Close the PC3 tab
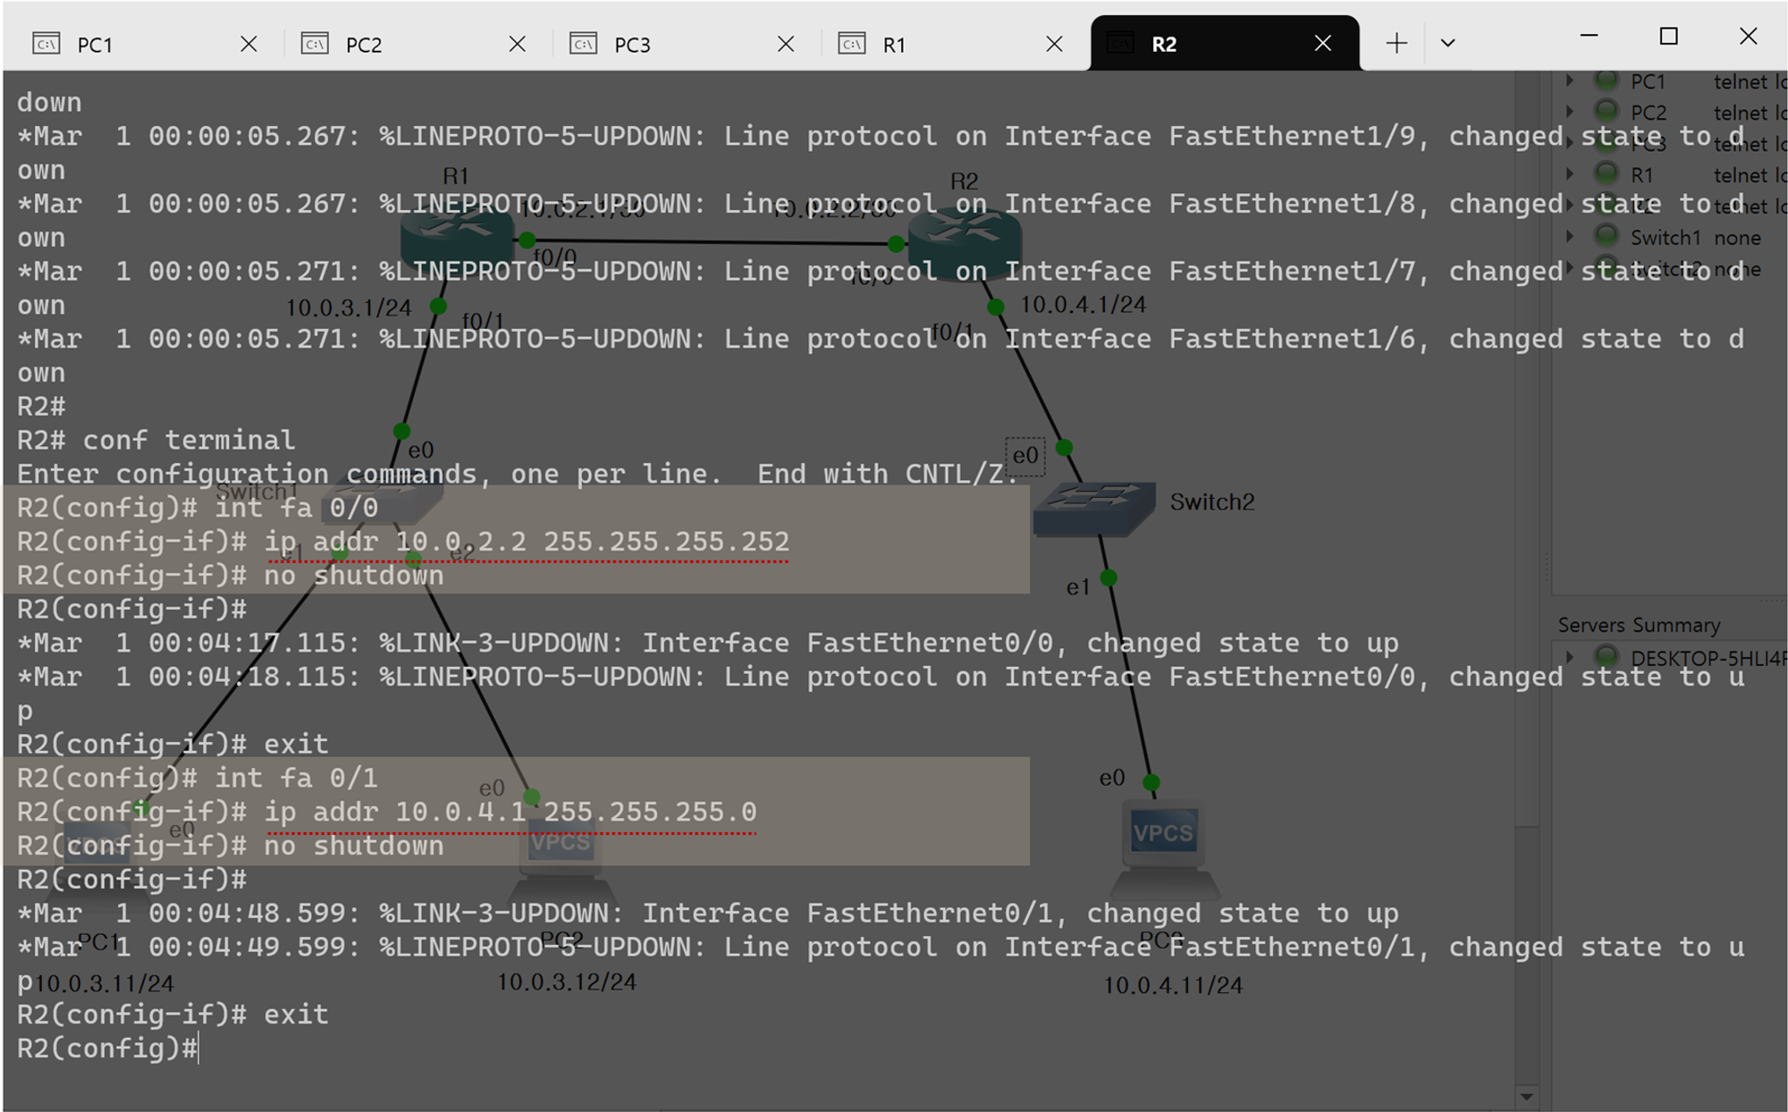This screenshot has width=1788, height=1112. [786, 44]
